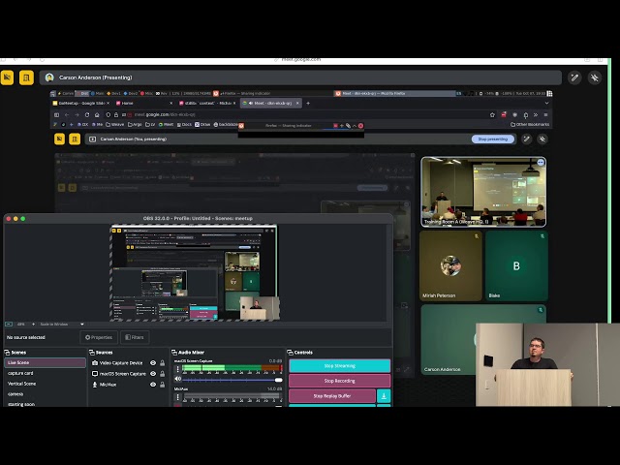
Task: Click the pin icon in the shared presenter bar
Action: coord(542,139)
